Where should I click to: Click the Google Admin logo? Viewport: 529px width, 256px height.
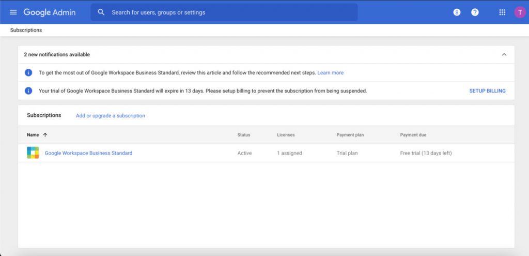49,12
